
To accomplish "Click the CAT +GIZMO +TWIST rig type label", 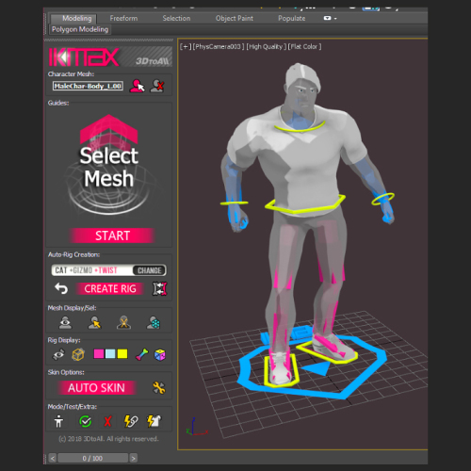I will point(87,270).
